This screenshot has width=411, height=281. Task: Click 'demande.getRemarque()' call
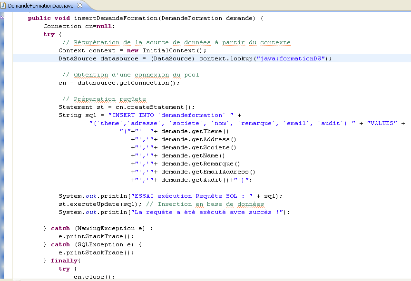pyautogui.click(x=201, y=164)
